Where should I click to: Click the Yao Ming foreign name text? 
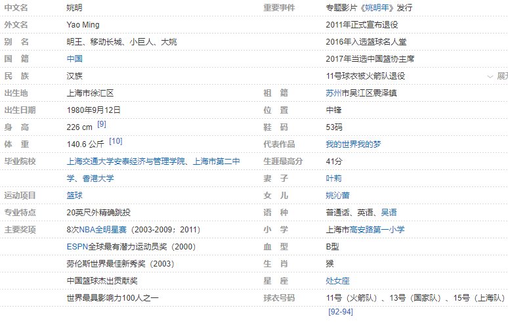click(x=81, y=25)
